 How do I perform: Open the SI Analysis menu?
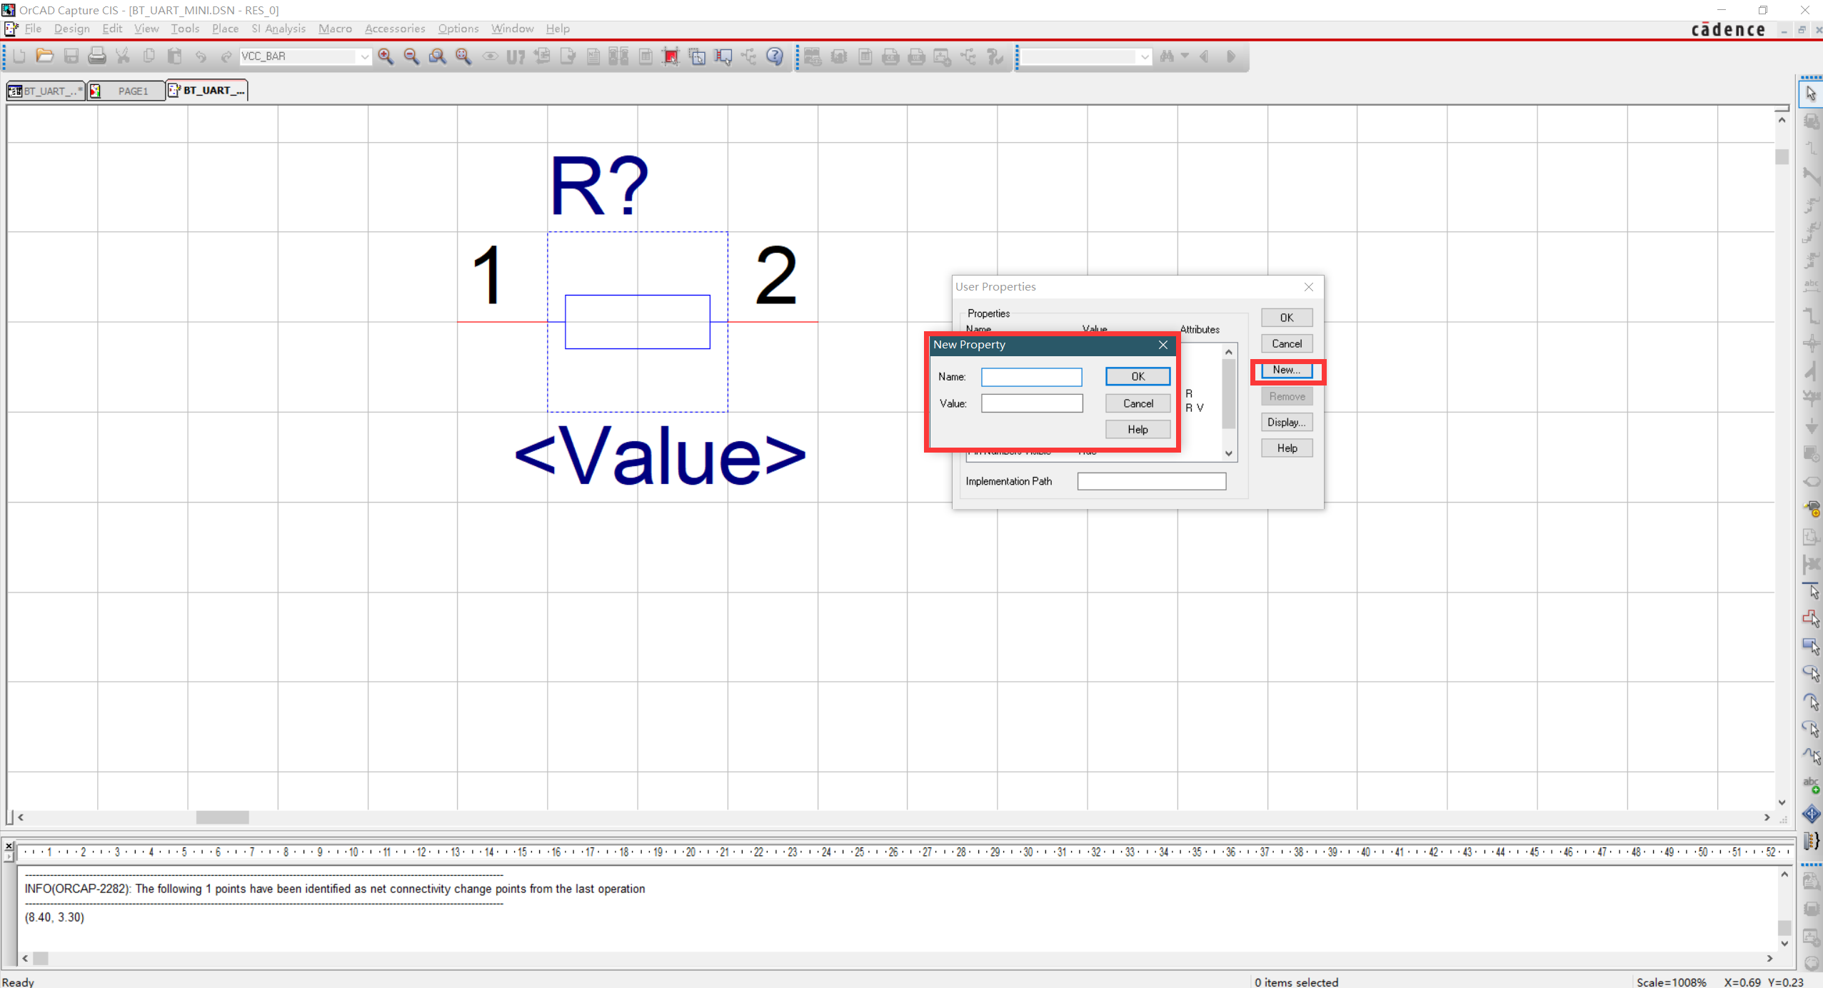click(278, 29)
